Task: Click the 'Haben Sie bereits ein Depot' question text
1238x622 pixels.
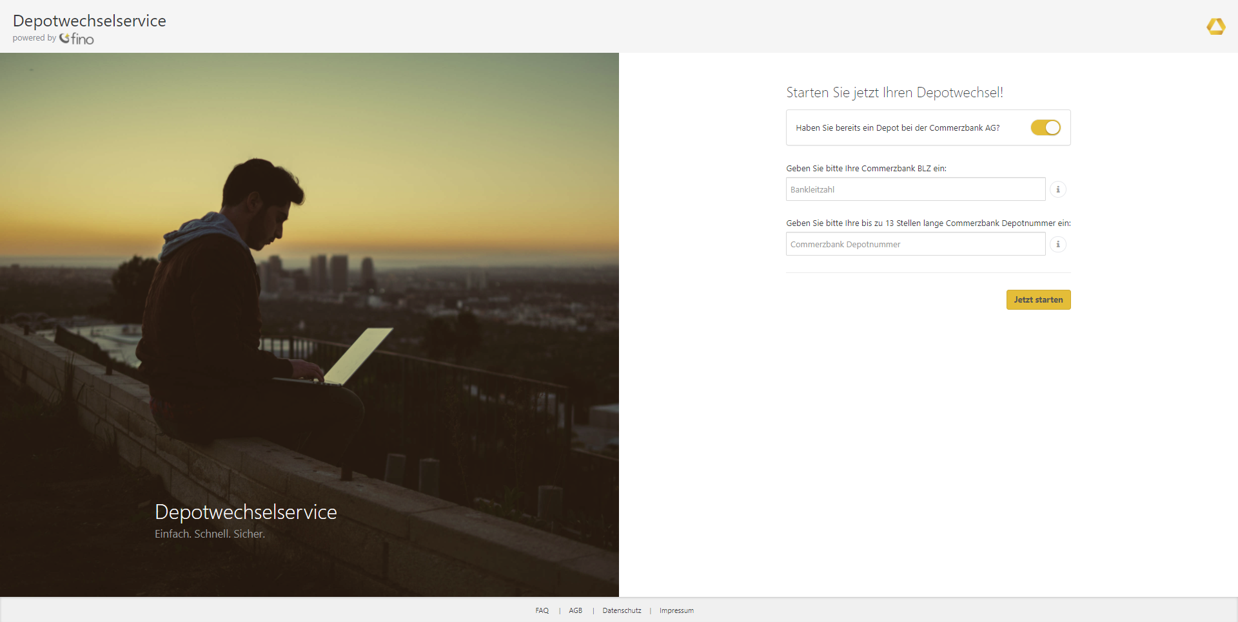Action: (x=898, y=127)
